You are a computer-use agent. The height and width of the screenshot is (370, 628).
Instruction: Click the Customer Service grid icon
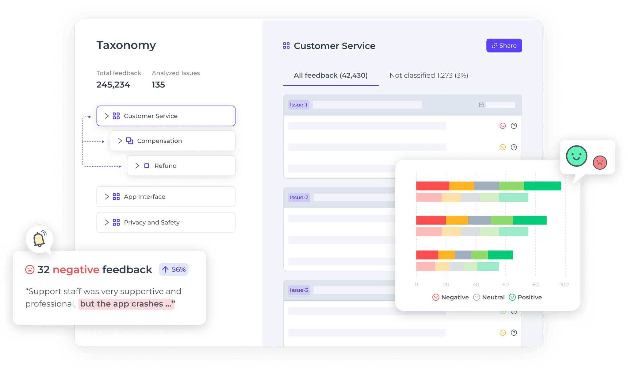click(x=116, y=116)
